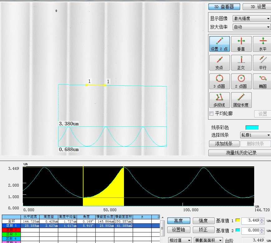Image resolution: width=271 pixels, height=243 pixels.
Task: Click the 添加线条 button
Action: point(225,144)
